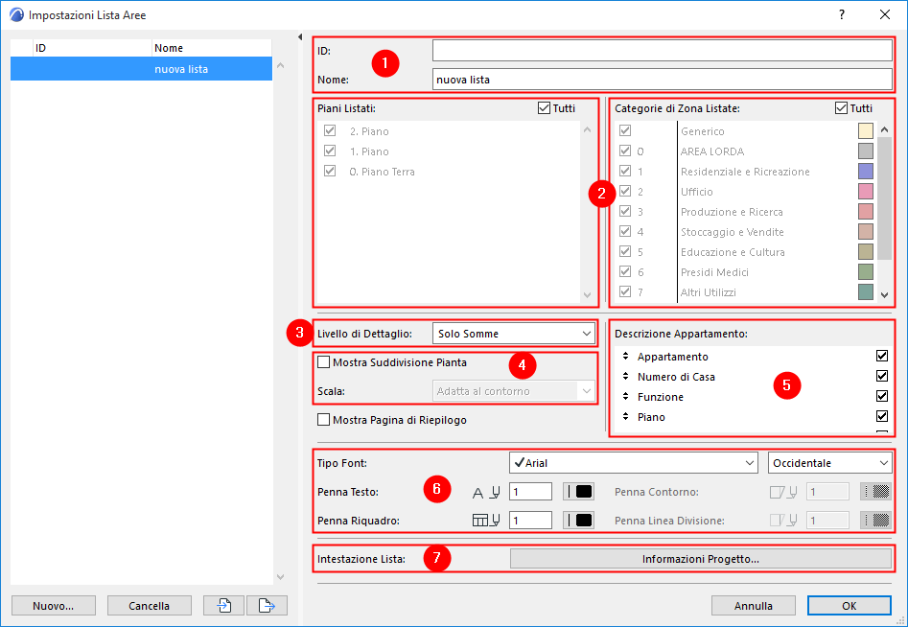Enable Mostra Suddivisione Pianta checkbox
This screenshot has width=908, height=627.
point(324,362)
